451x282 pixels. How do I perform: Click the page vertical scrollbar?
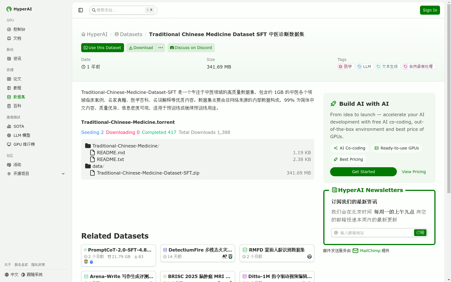[449, 99]
